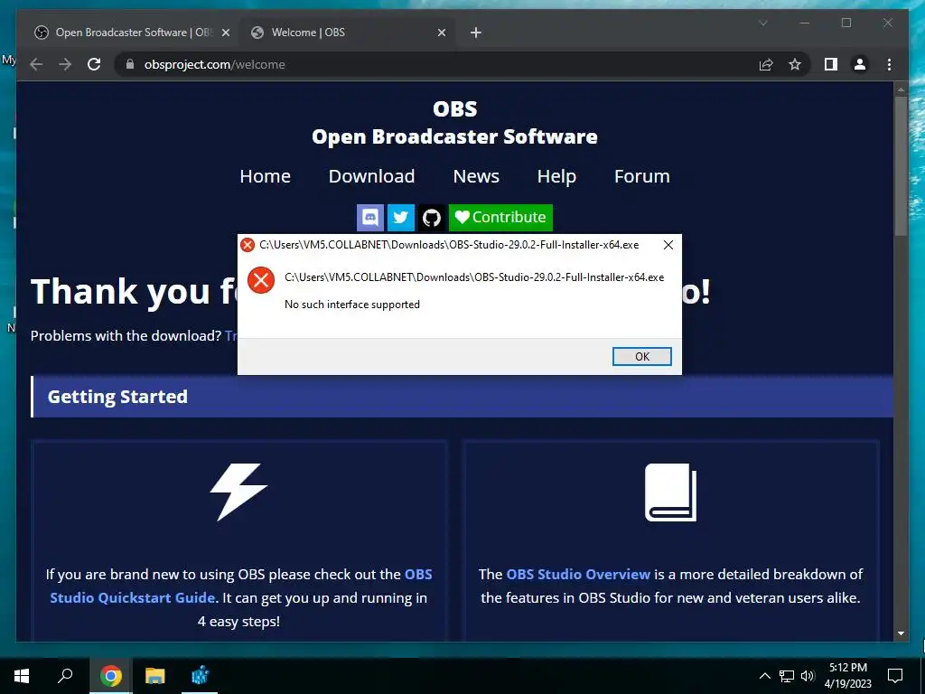
Task: Click the blue app icon in the taskbar
Action: pyautogui.click(x=200, y=676)
